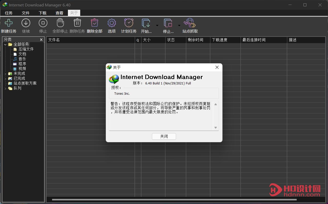The height and width of the screenshot is (204, 328).
Task: Sort by 描述 column header
Action: pyautogui.click(x=306, y=40)
